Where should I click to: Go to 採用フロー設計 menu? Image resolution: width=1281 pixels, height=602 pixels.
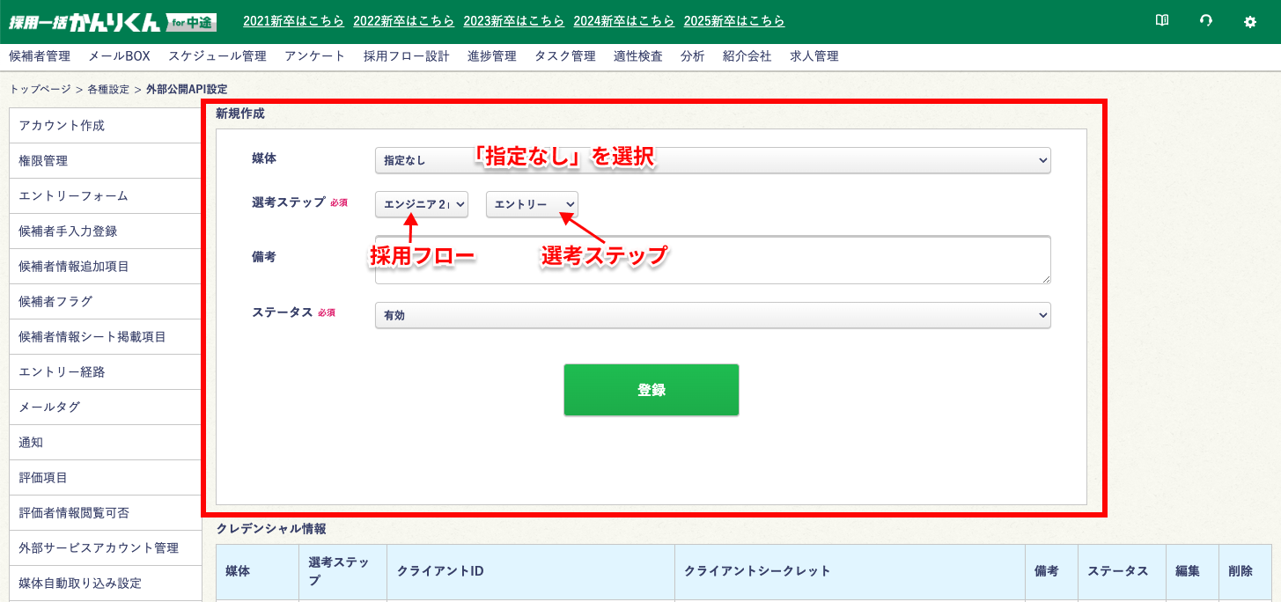406,56
